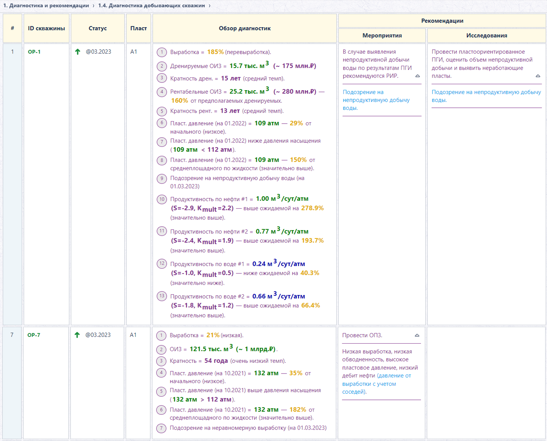547x441 pixels.
Task: Click the green status arrow for OP-7
Action: [x=77, y=335]
